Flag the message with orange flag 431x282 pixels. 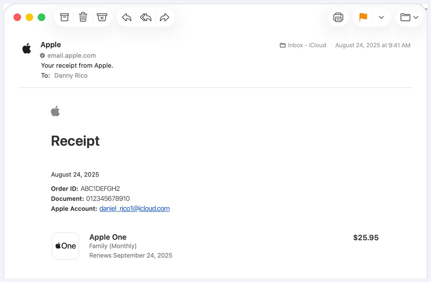363,17
